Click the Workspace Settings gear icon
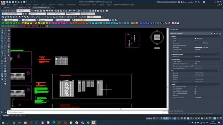This screenshot has width=223, height=125. 23,14
